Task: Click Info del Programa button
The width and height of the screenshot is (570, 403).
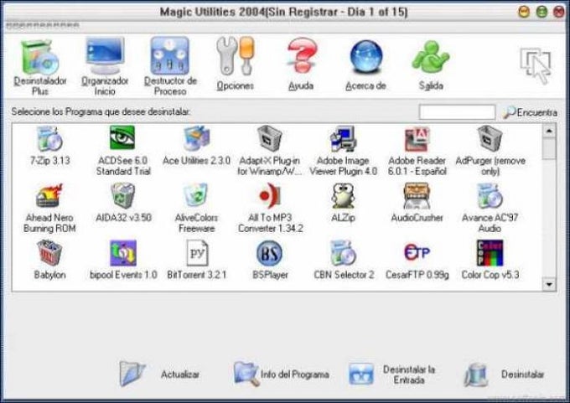Action: click(x=282, y=374)
